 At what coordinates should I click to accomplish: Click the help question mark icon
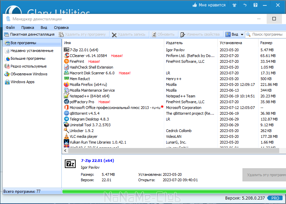coord(255,5)
